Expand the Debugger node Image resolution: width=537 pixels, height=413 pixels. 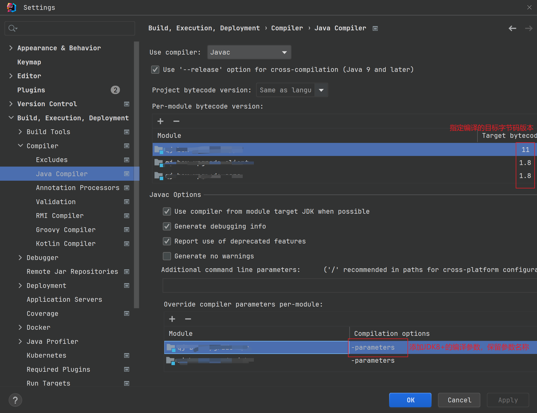click(20, 258)
